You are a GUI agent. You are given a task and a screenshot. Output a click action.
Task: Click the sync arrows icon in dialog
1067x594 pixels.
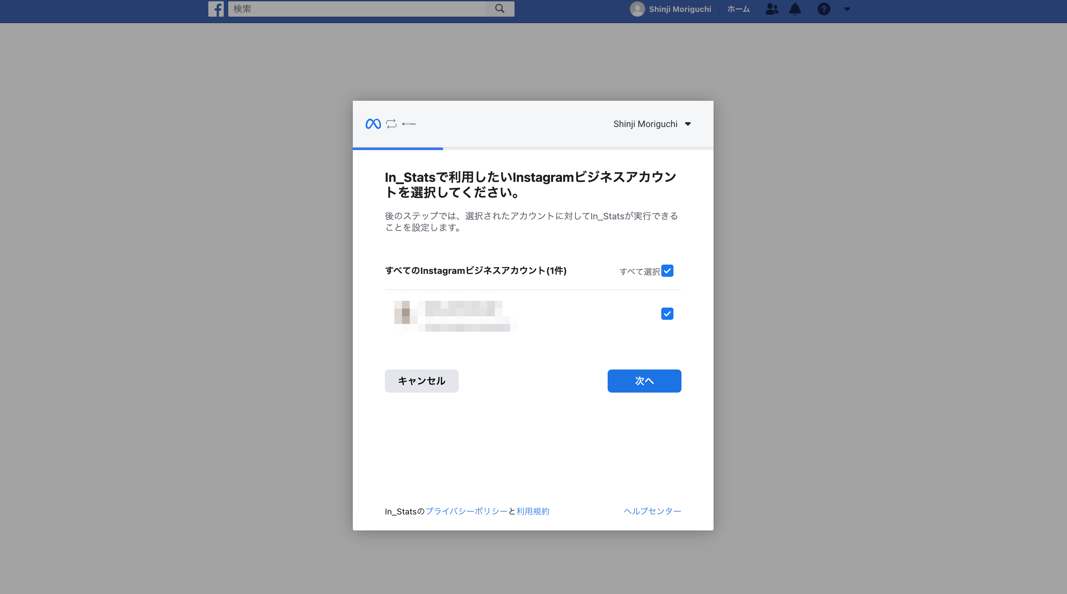pos(391,124)
